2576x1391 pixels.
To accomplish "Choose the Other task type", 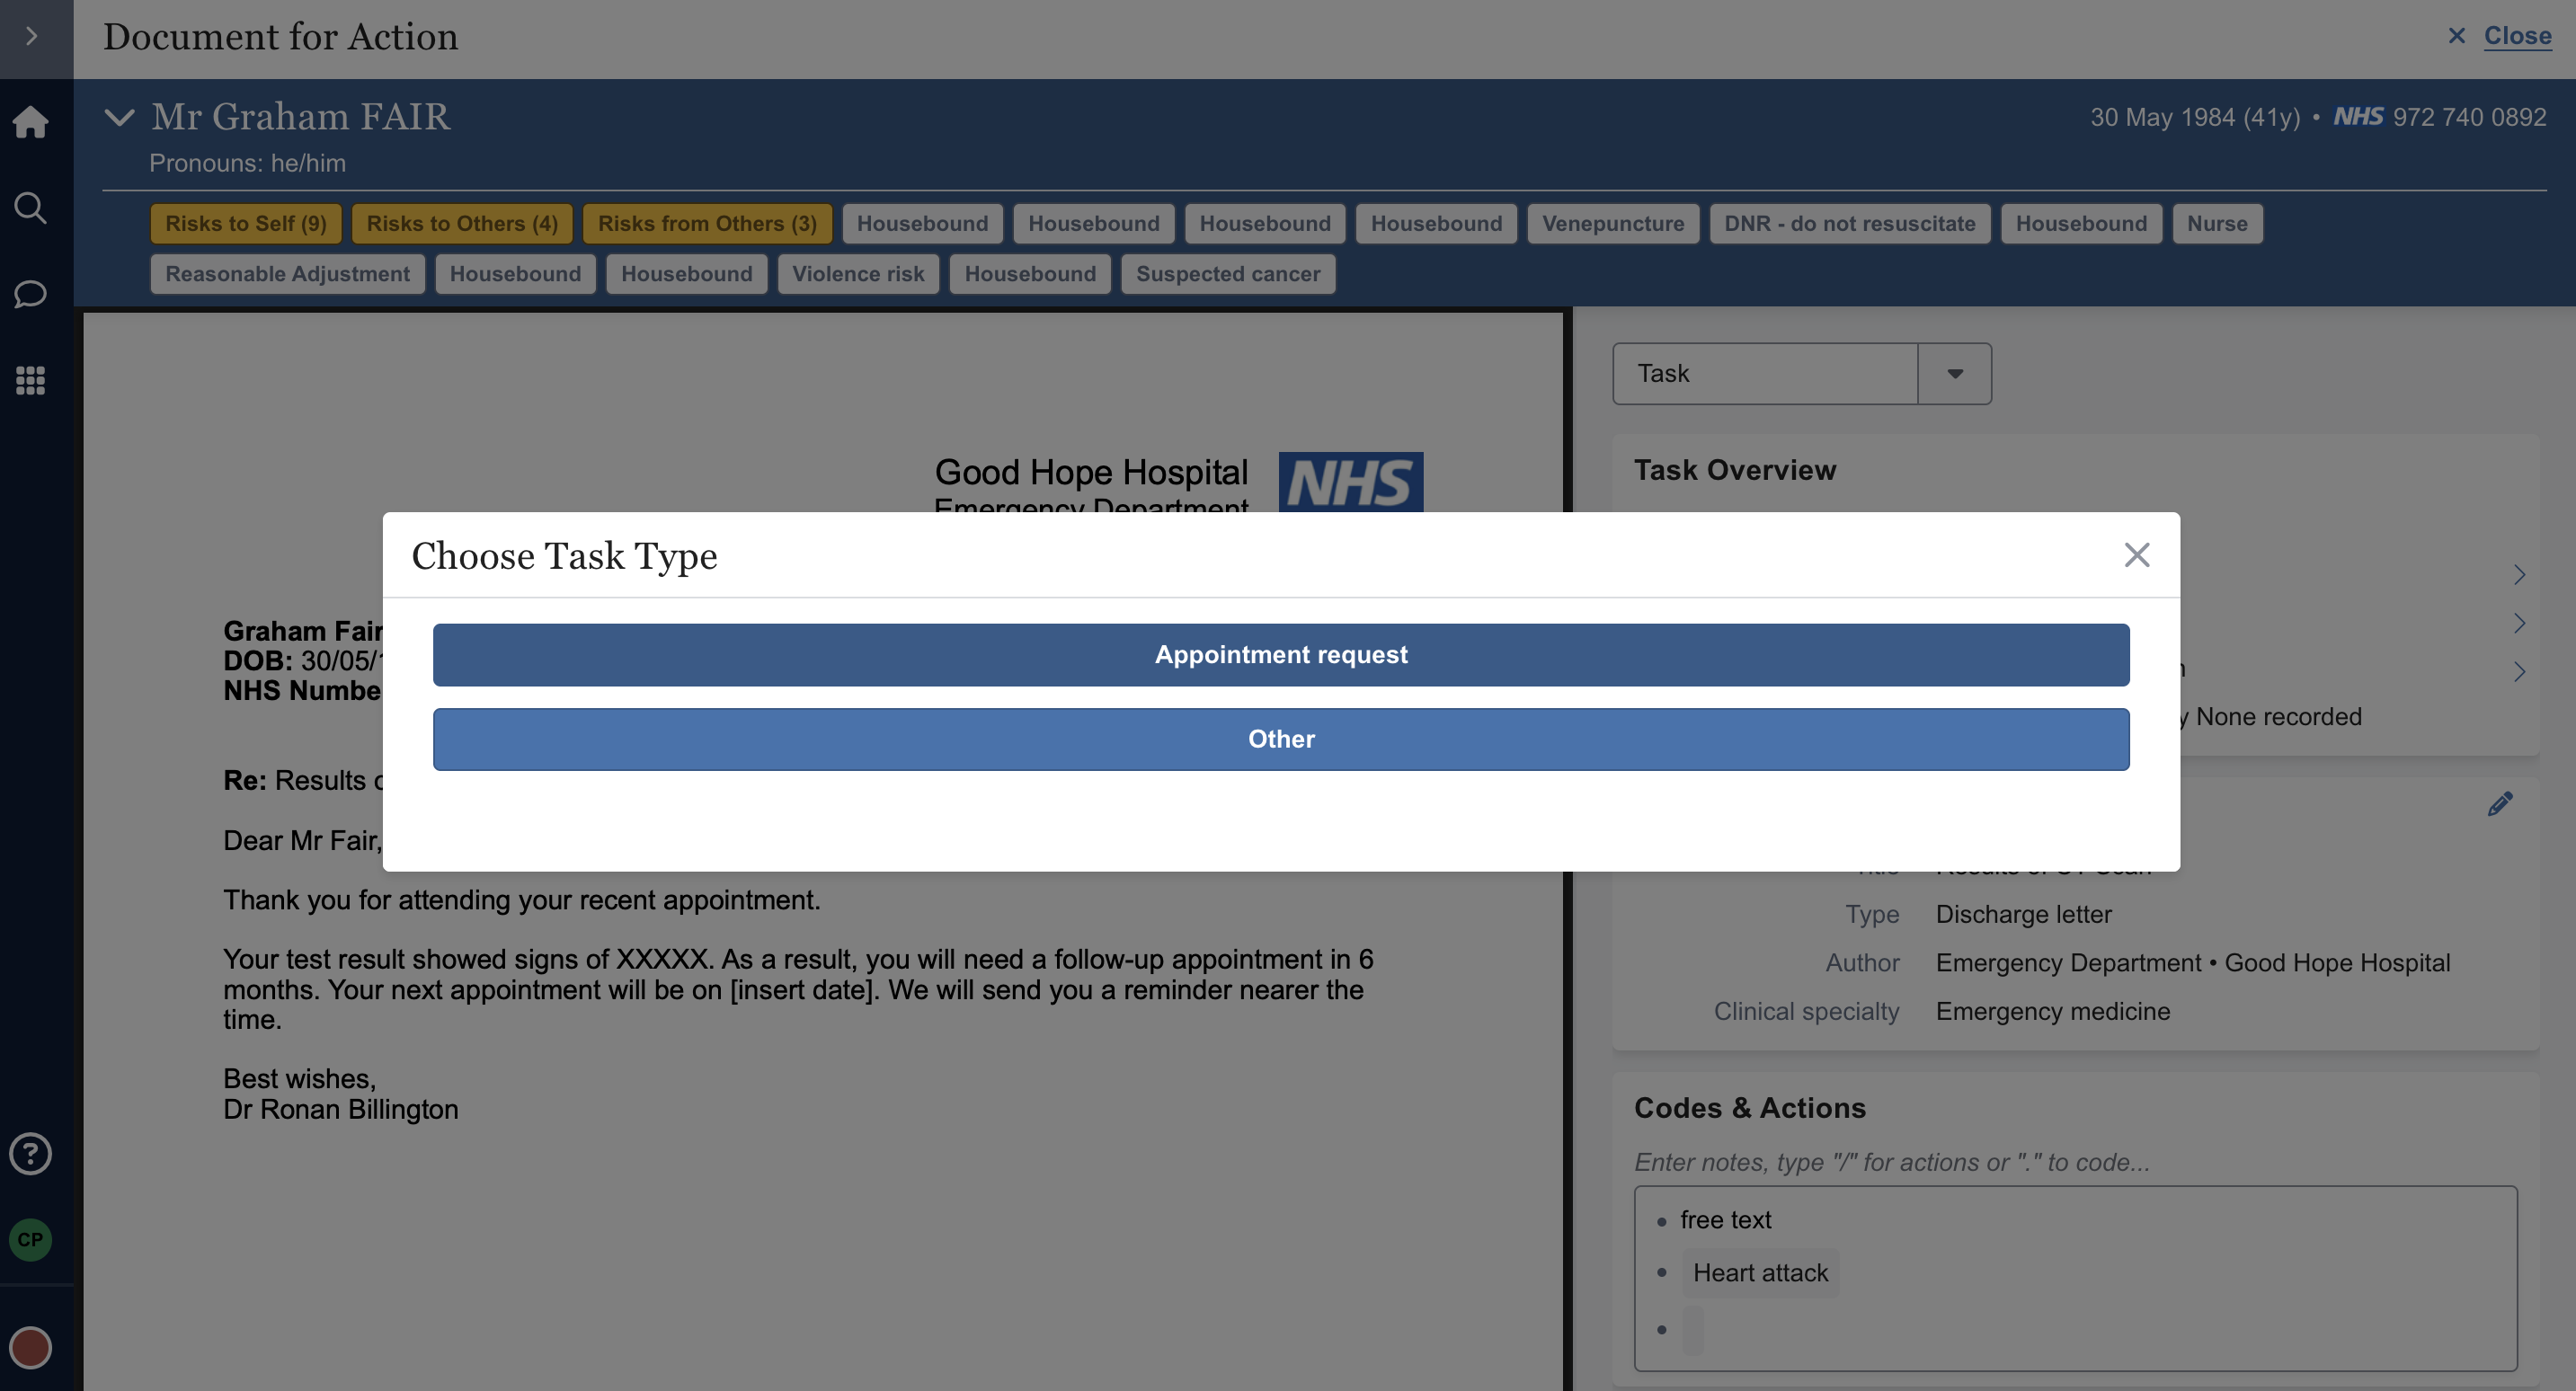I will click(x=1280, y=739).
